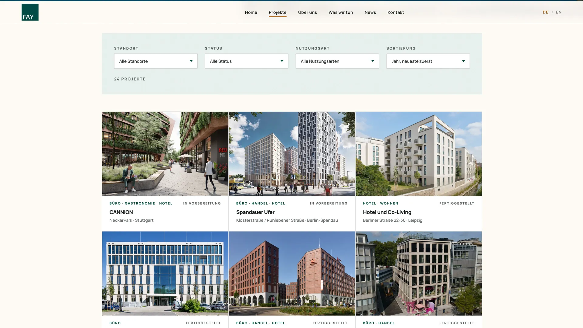Open the Was wir tun menu
The width and height of the screenshot is (583, 328).
coord(341,12)
